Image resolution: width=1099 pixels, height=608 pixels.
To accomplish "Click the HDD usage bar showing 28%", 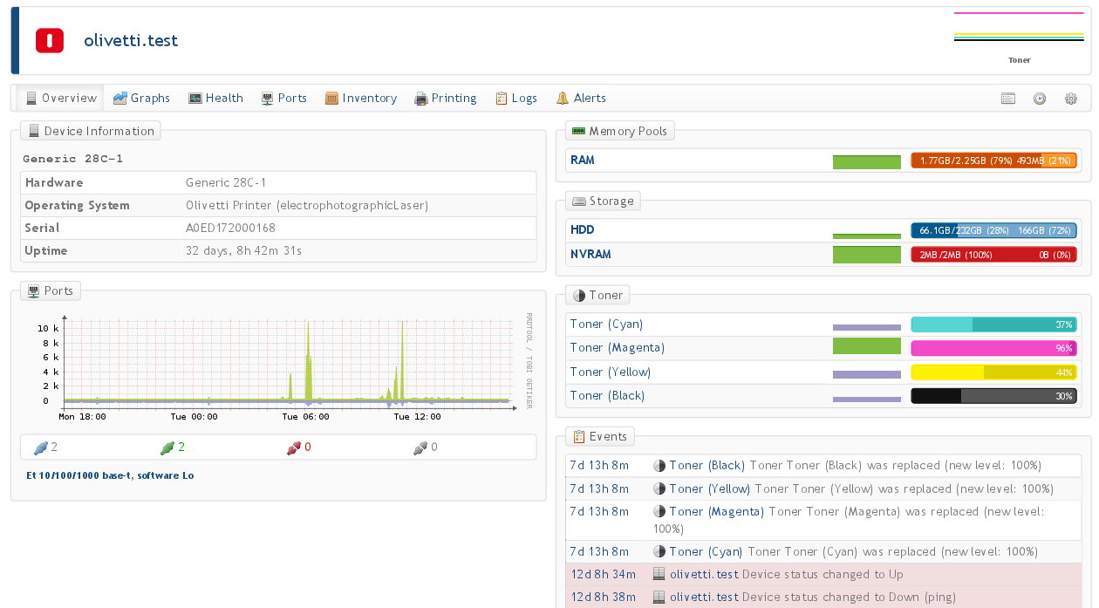I will (x=993, y=230).
